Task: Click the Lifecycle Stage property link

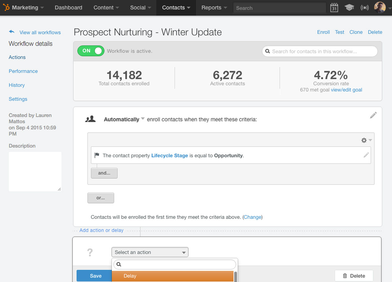Action: pos(170,155)
